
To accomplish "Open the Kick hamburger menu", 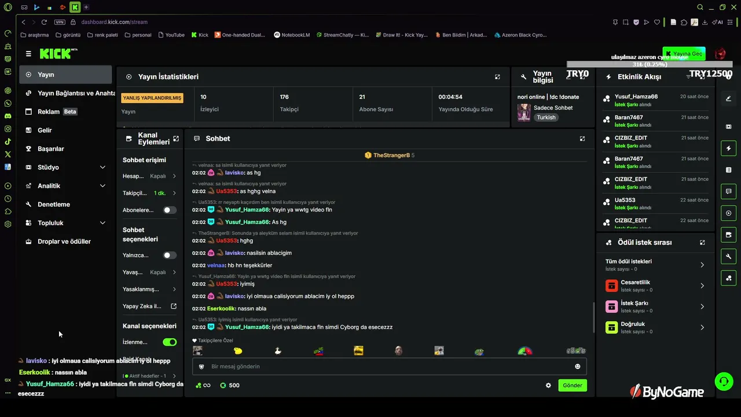I will point(28,54).
